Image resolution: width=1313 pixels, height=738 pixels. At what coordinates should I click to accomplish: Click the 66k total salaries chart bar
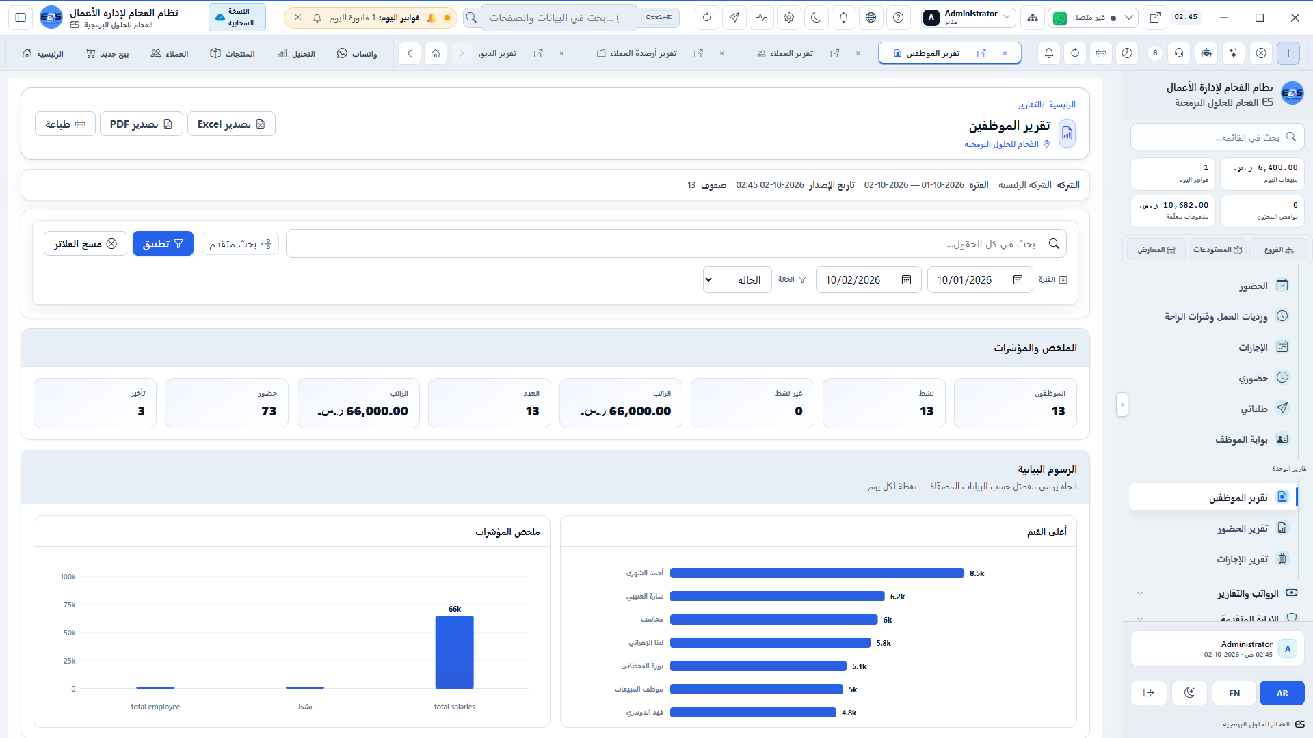point(455,653)
